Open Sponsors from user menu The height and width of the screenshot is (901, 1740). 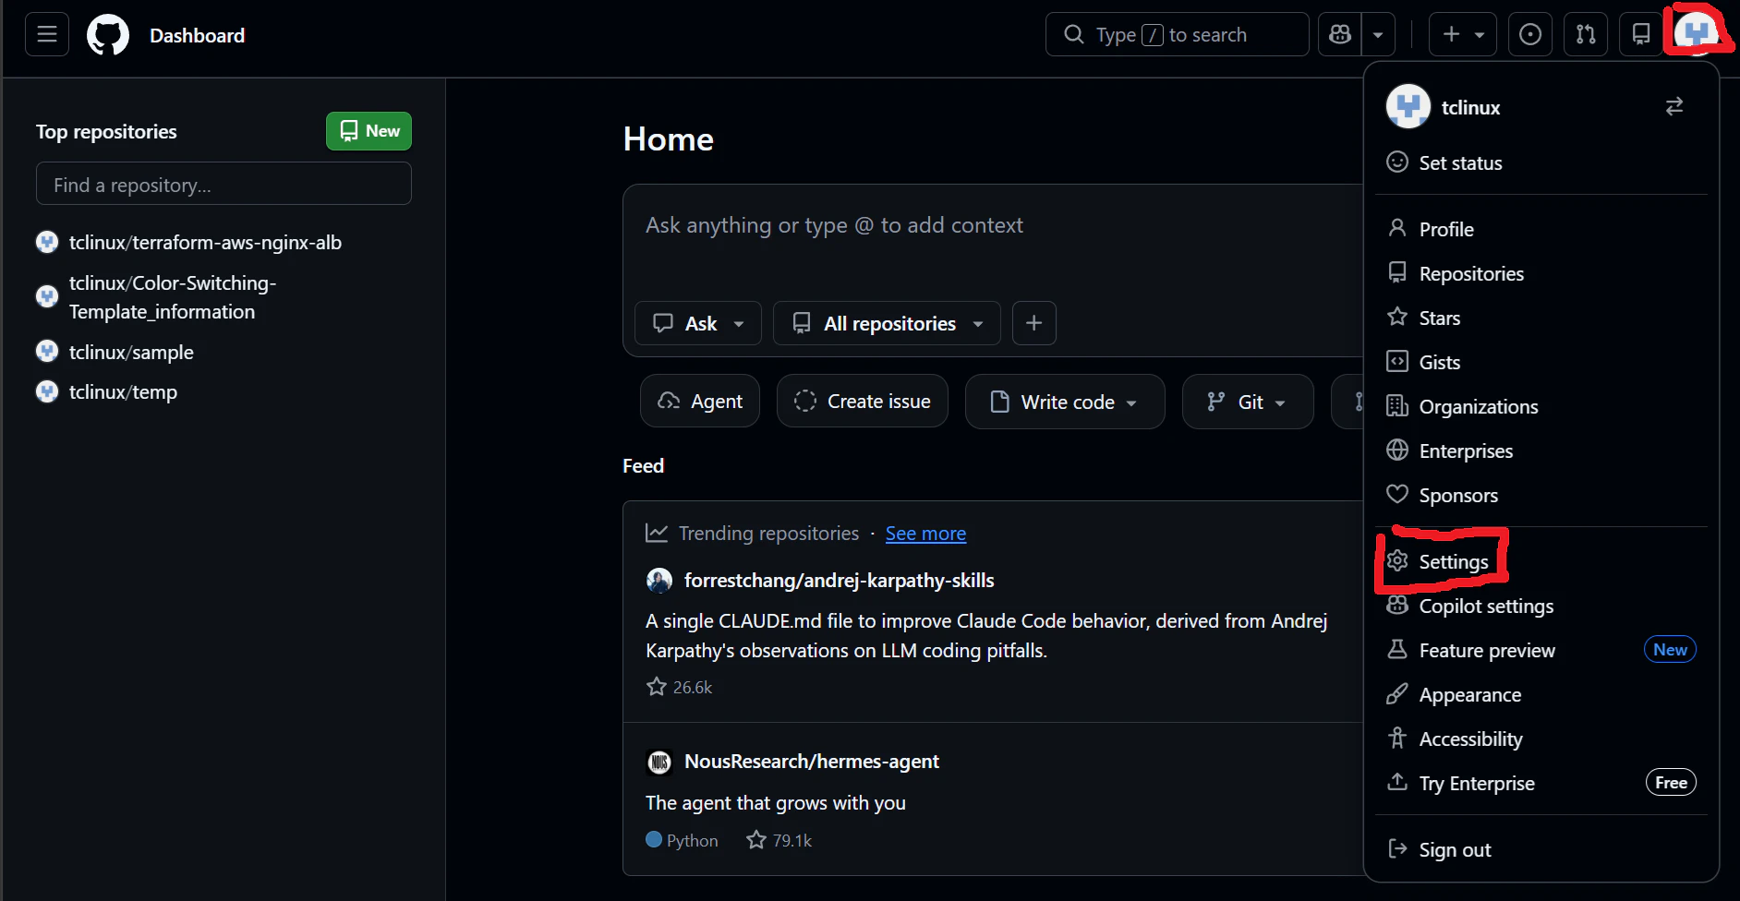coord(1541,495)
